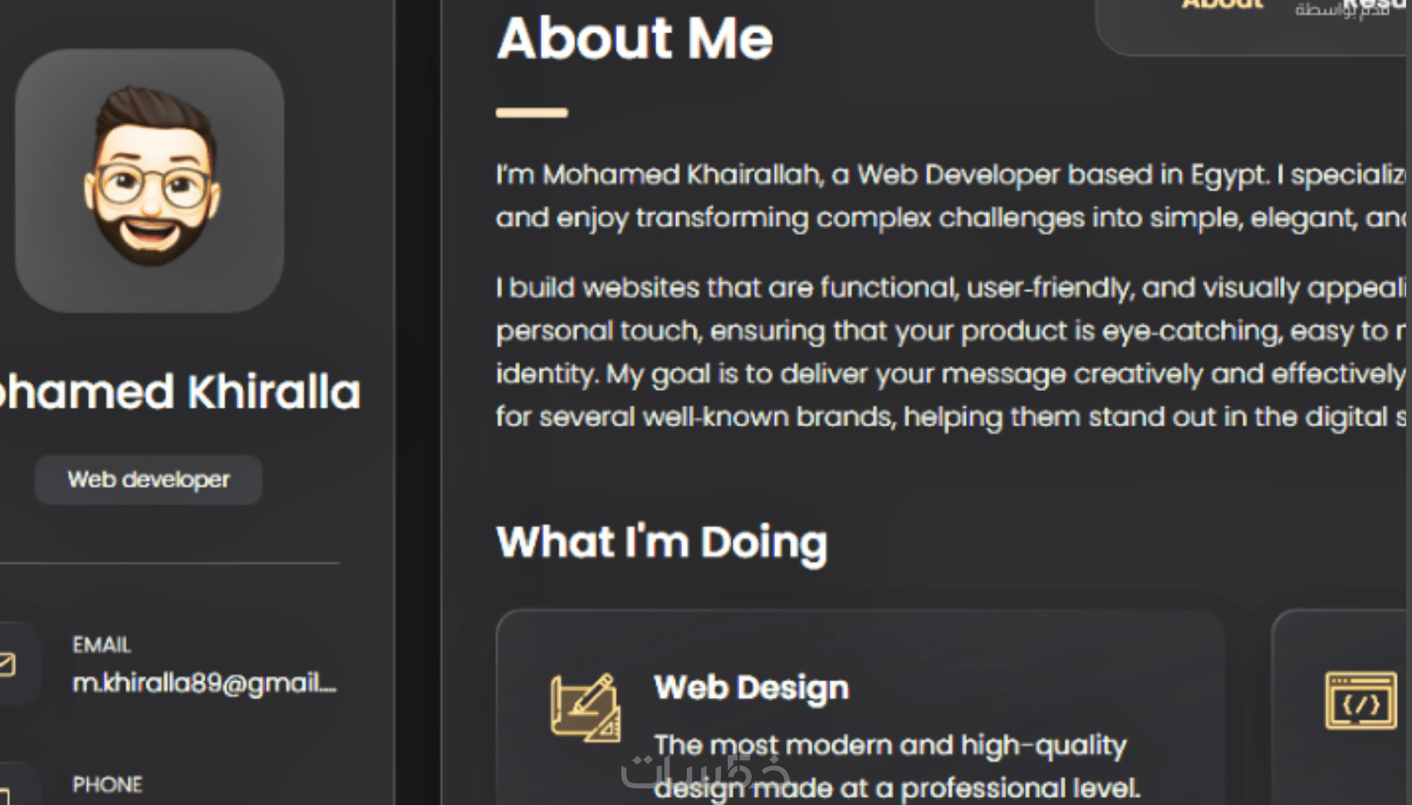This screenshot has height=805, width=1412.
Task: Click the email envelope icon
Action: click(7, 664)
